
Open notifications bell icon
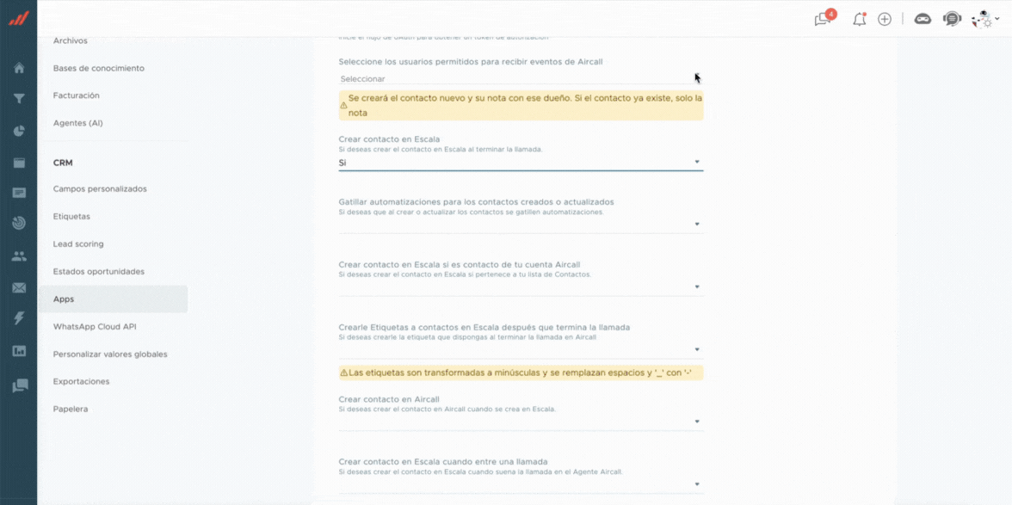pos(859,19)
